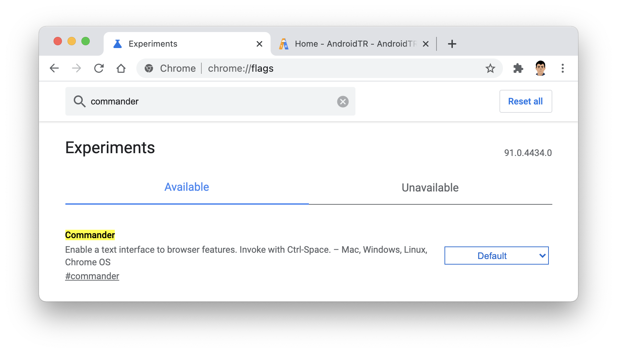Screen dimensions: 617x353
Task: Open the browser home page
Action: [x=121, y=68]
